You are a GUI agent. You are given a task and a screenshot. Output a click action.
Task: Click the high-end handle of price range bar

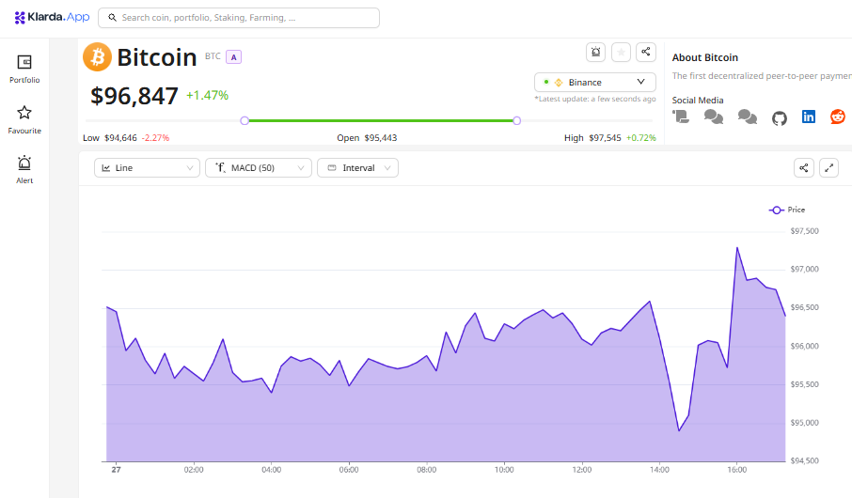(516, 120)
